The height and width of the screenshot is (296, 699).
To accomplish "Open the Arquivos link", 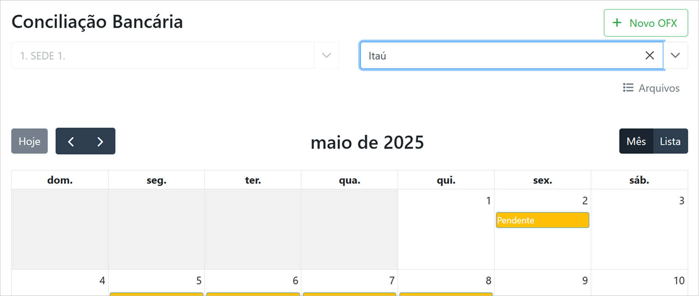I will [x=659, y=88].
